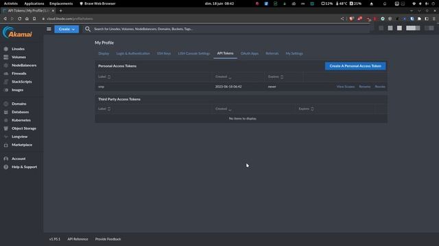Open StackScripts icon in sidebar
This screenshot has height=246, width=439.
coord(6,82)
